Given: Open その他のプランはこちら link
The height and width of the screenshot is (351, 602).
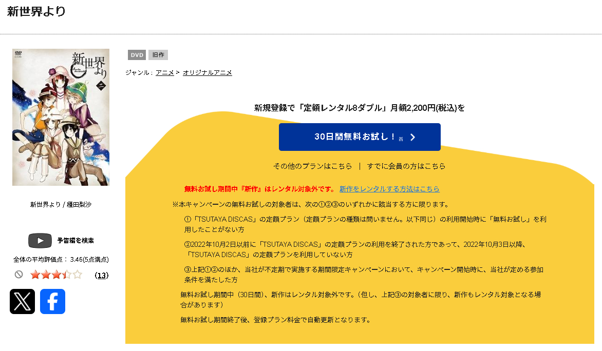Looking at the screenshot, I should coord(312,166).
